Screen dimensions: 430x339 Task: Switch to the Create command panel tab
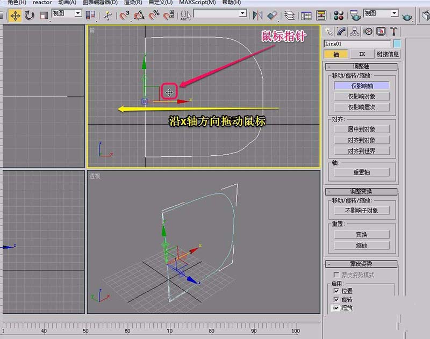pos(328,32)
